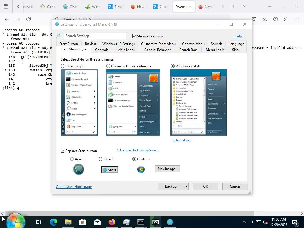Click the Pick image... button
Image resolution: width=304 pixels, height=228 pixels.
pyautogui.click(x=167, y=169)
